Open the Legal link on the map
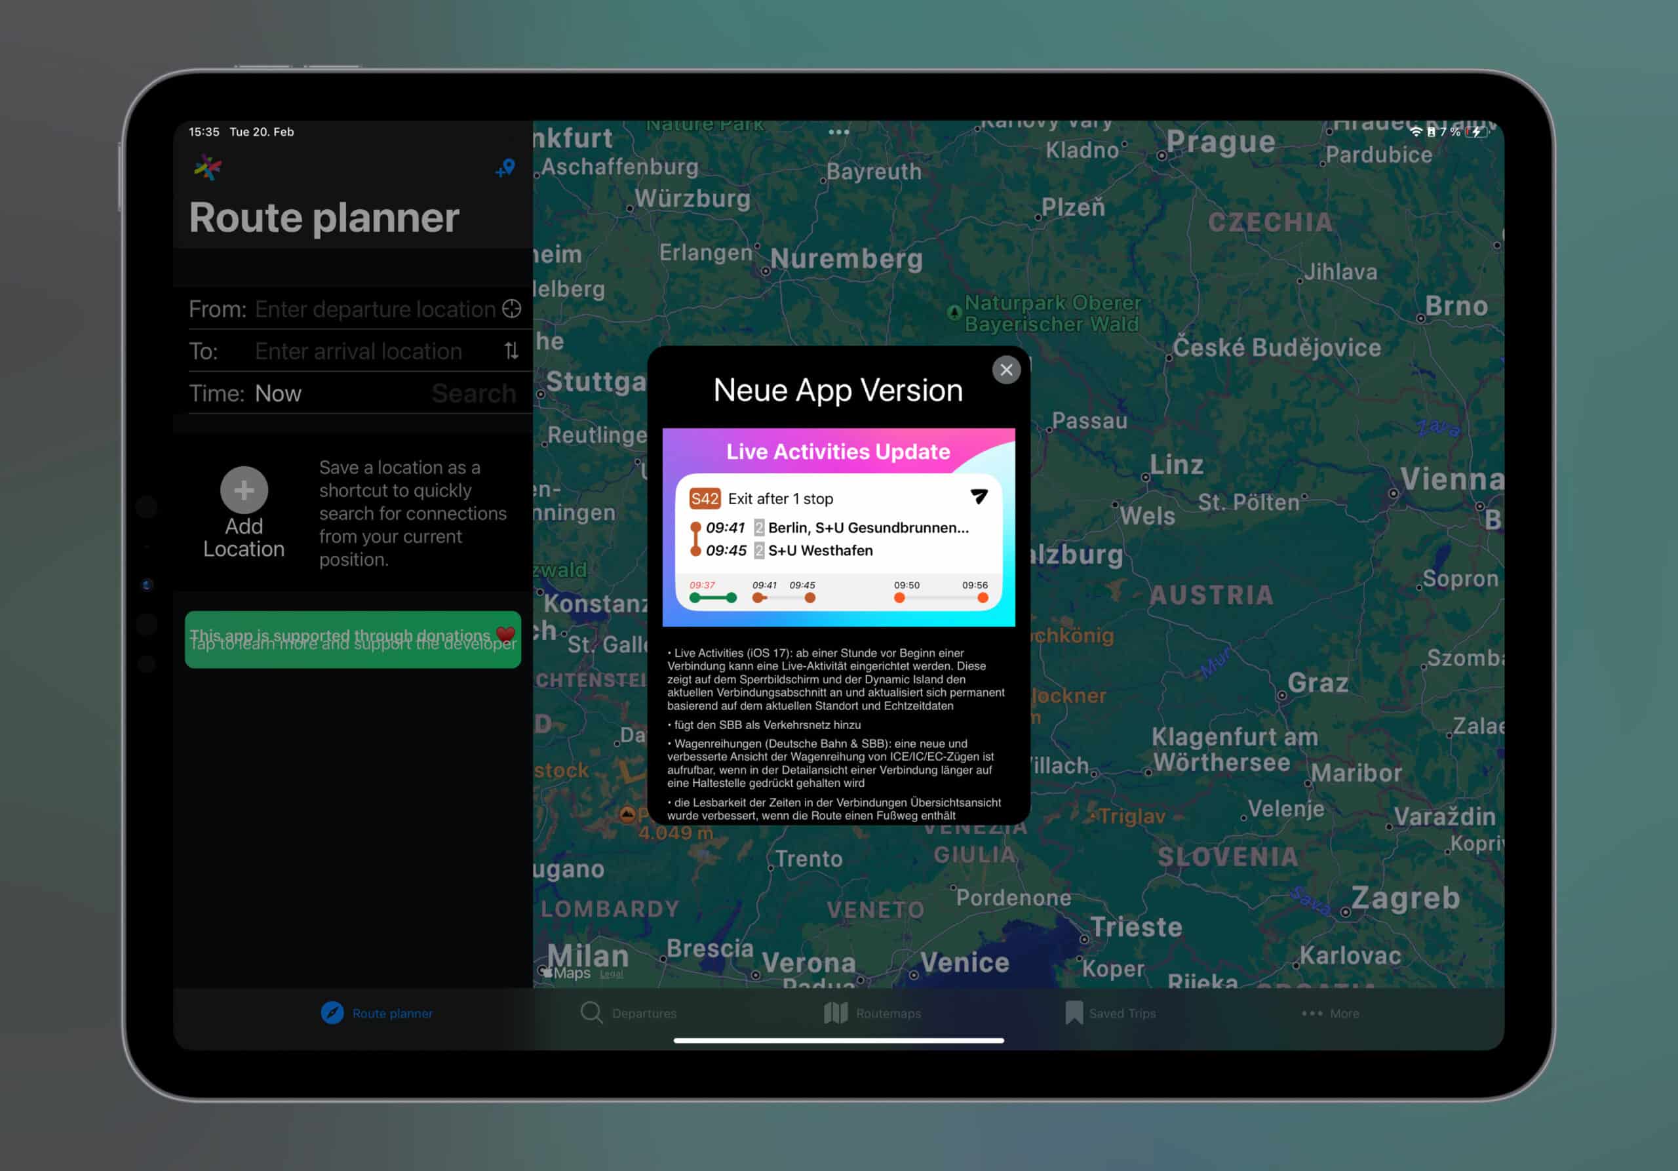The width and height of the screenshot is (1678, 1171). pyautogui.click(x=611, y=974)
